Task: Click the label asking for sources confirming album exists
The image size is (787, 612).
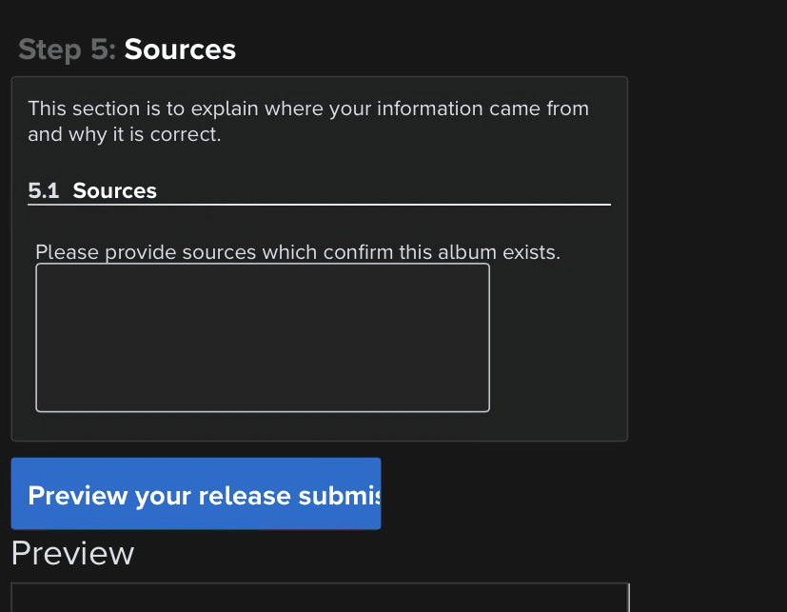Action: pos(298,252)
